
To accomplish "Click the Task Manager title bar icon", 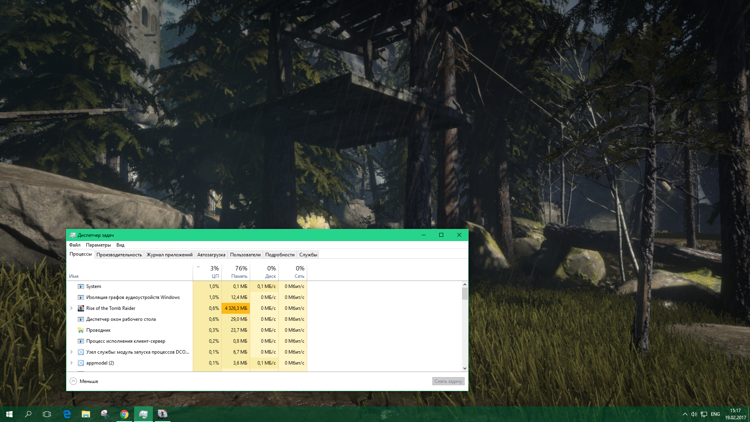I will tap(73, 235).
